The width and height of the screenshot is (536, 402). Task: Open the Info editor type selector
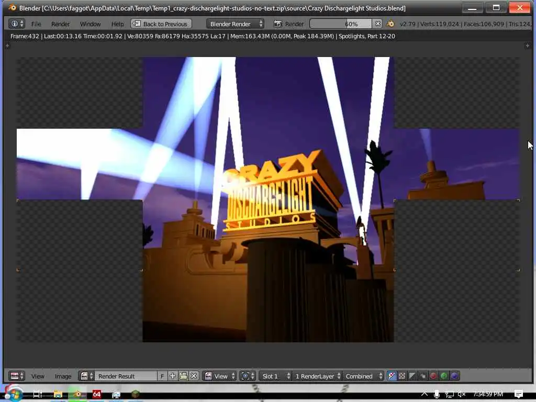click(16, 24)
